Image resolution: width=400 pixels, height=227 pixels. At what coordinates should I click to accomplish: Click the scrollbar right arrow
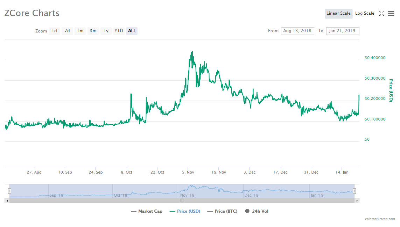357,201
